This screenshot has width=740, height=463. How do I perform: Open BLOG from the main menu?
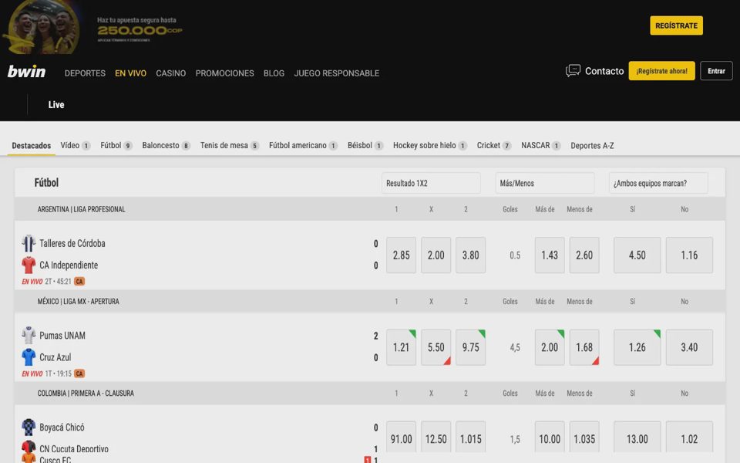274,73
